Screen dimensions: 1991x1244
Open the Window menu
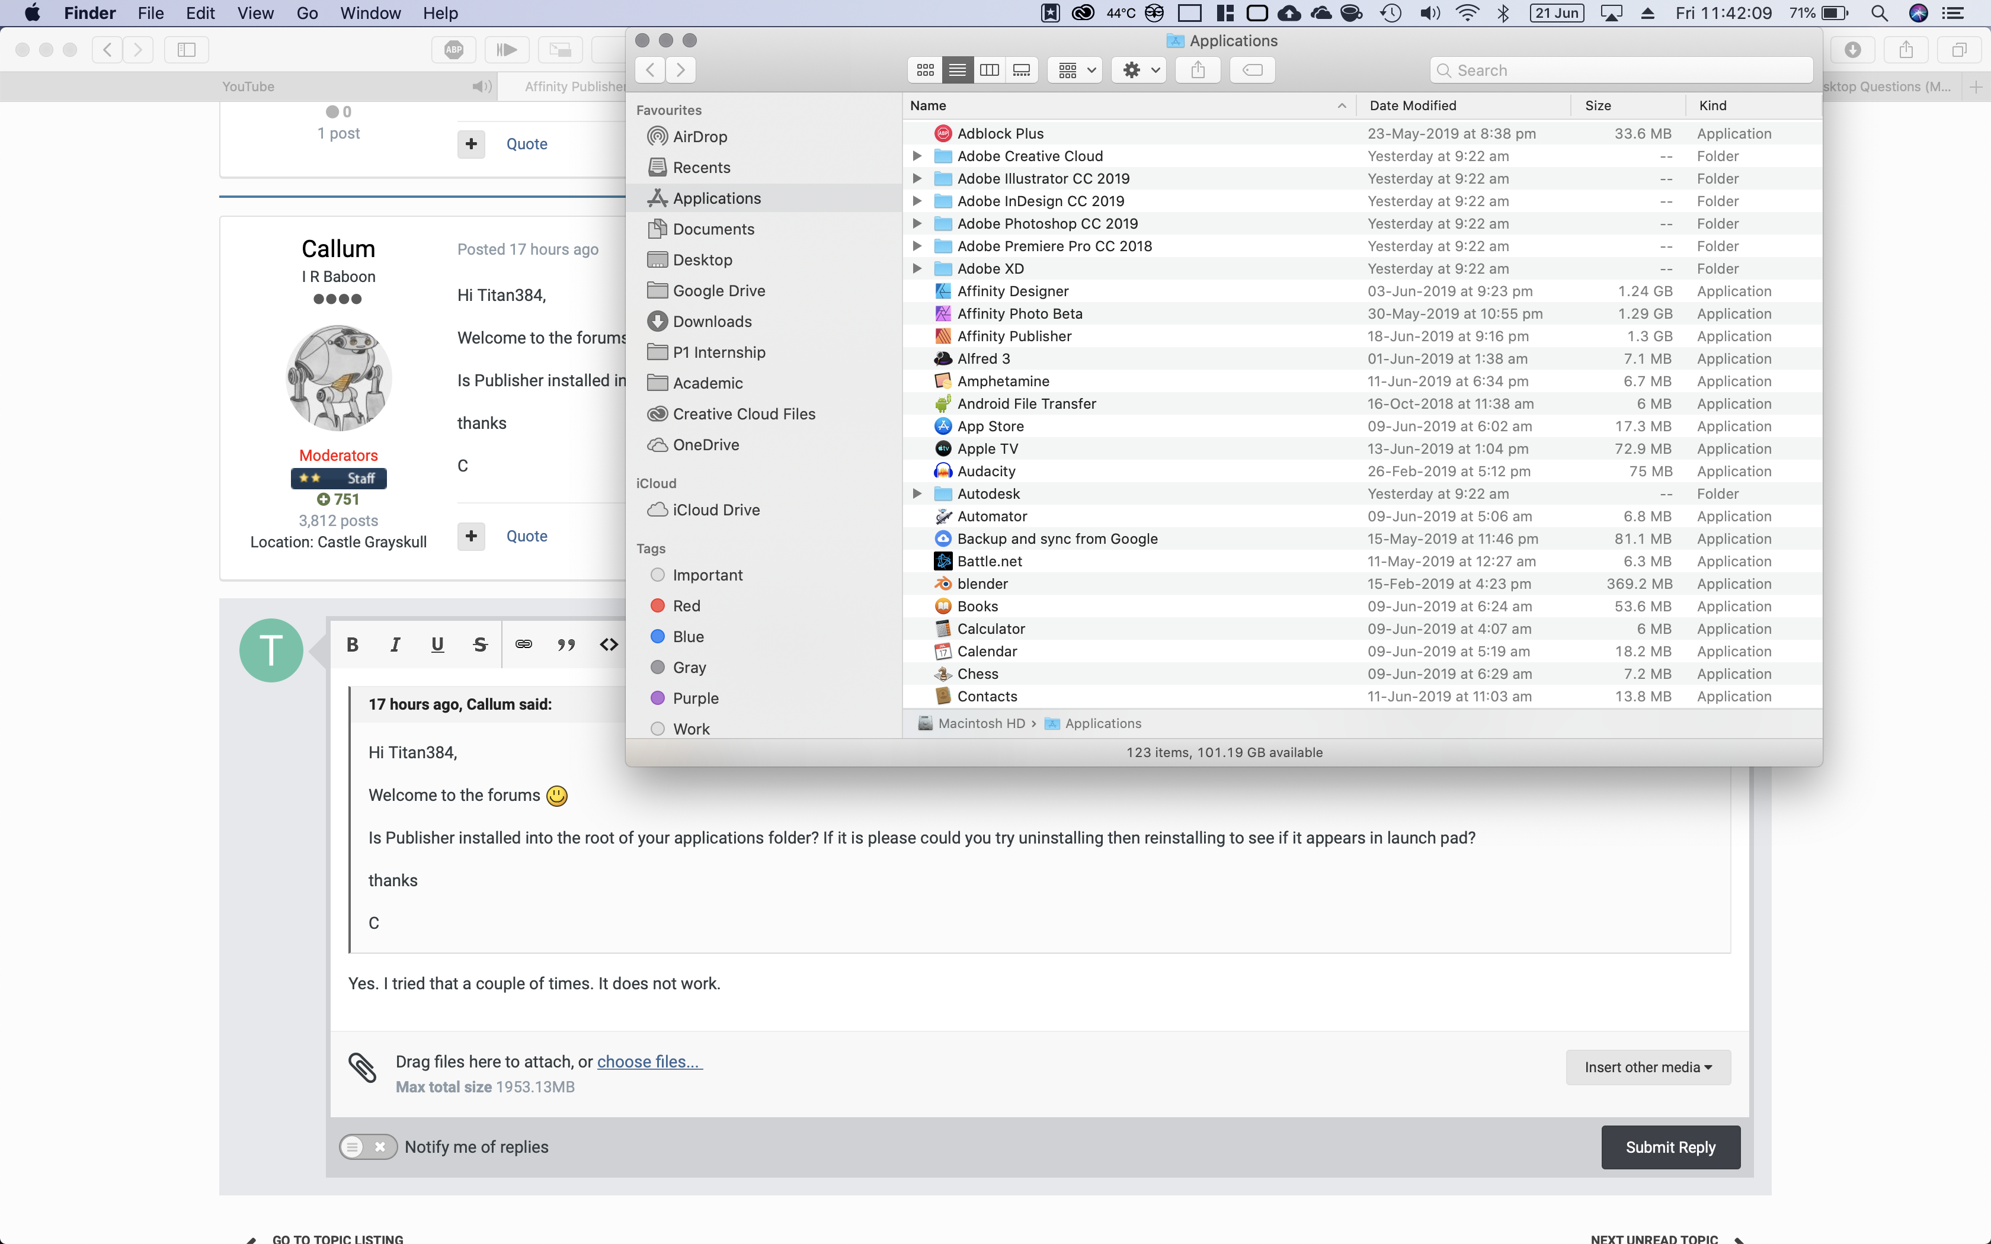click(x=370, y=13)
